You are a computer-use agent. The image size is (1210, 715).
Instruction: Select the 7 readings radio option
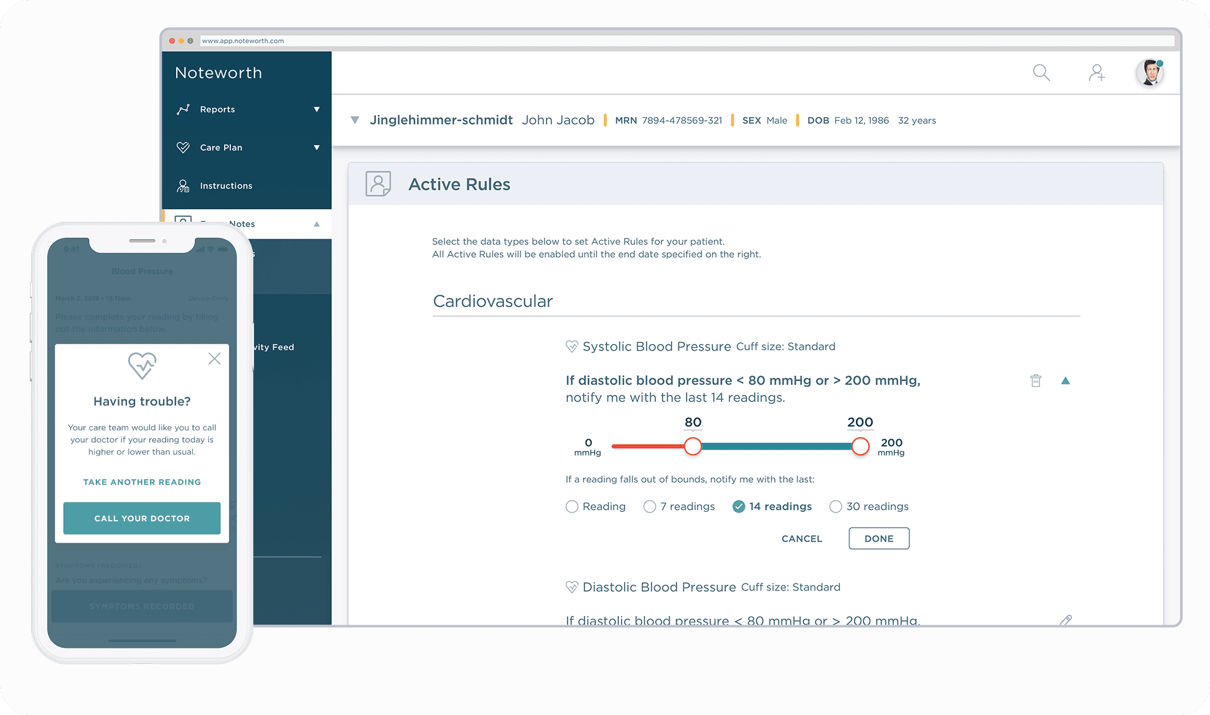click(650, 507)
